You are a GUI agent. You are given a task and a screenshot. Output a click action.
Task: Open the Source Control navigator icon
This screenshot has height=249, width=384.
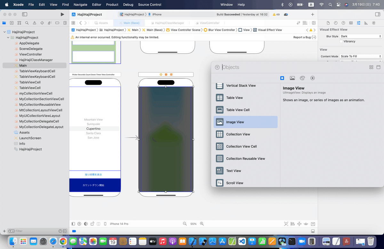[x=12, y=23]
